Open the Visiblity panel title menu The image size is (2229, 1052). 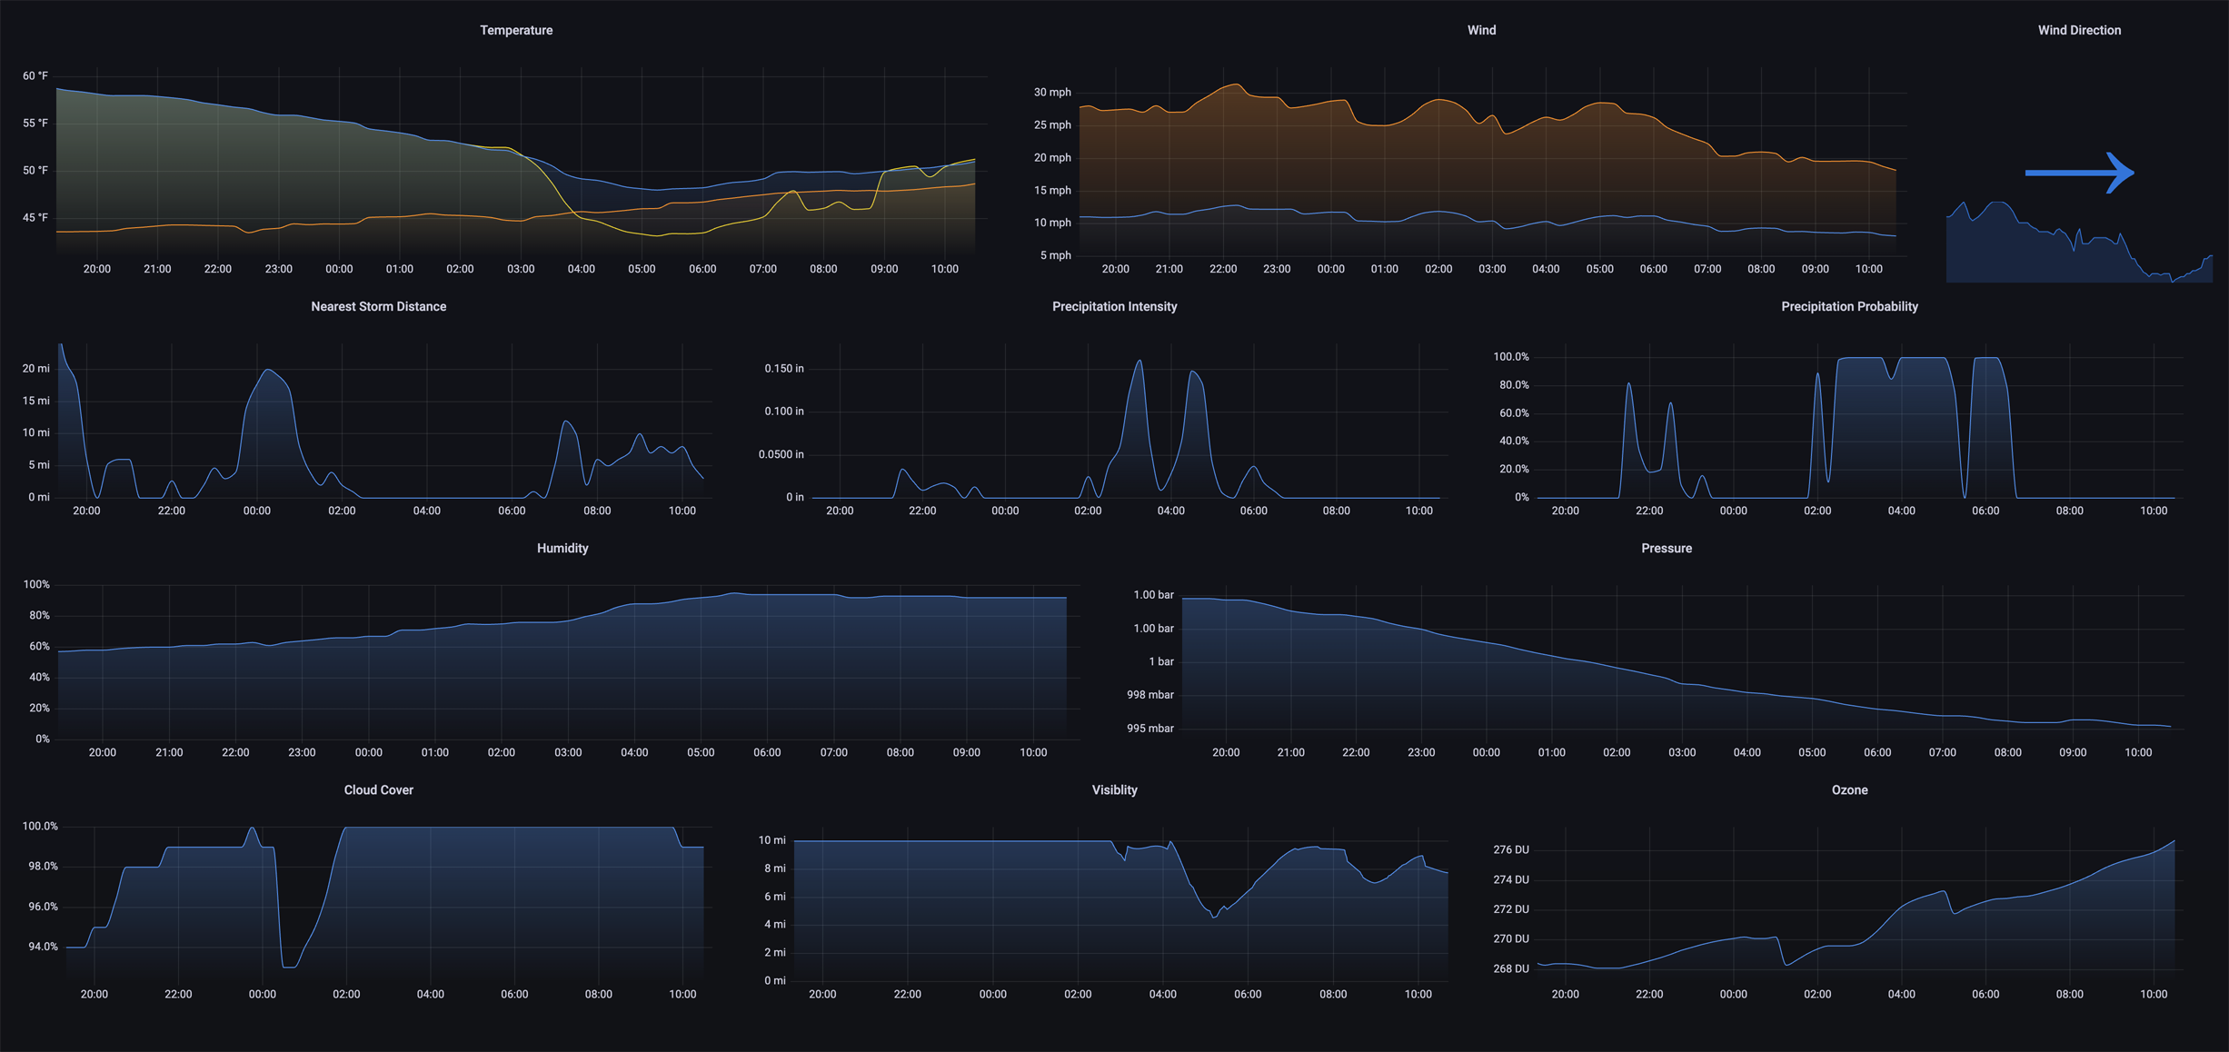click(1114, 789)
